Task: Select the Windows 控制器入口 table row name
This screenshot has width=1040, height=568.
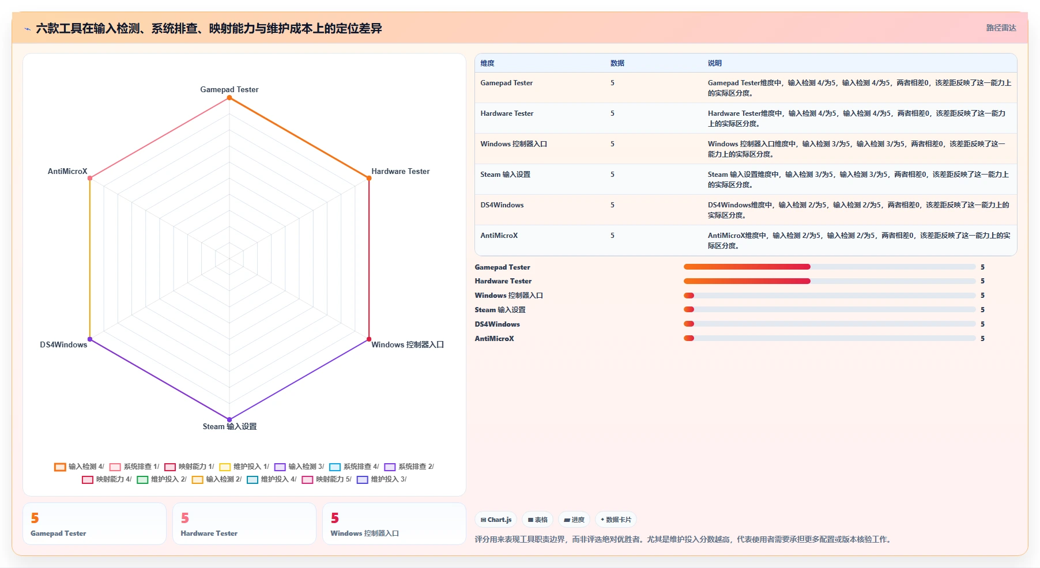Action: point(514,144)
